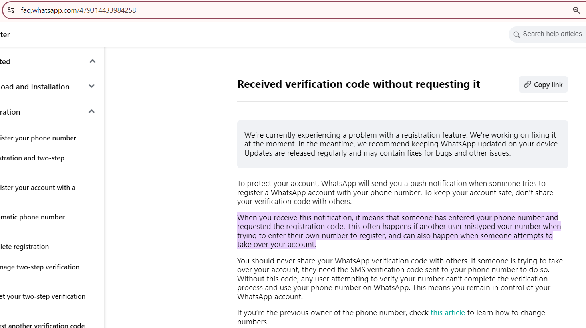The image size is (586, 328).
Task: Select 'Register your account with a' sidebar item
Action: tap(38, 188)
